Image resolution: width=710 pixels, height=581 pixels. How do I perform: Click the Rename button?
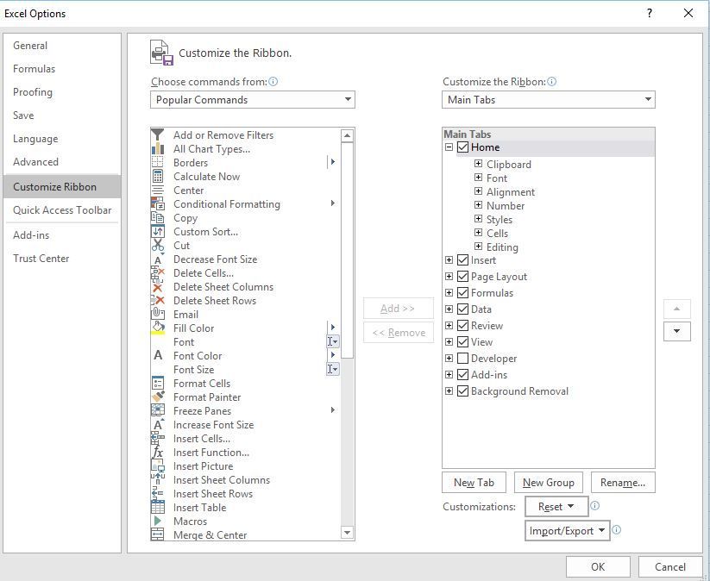pyautogui.click(x=623, y=483)
